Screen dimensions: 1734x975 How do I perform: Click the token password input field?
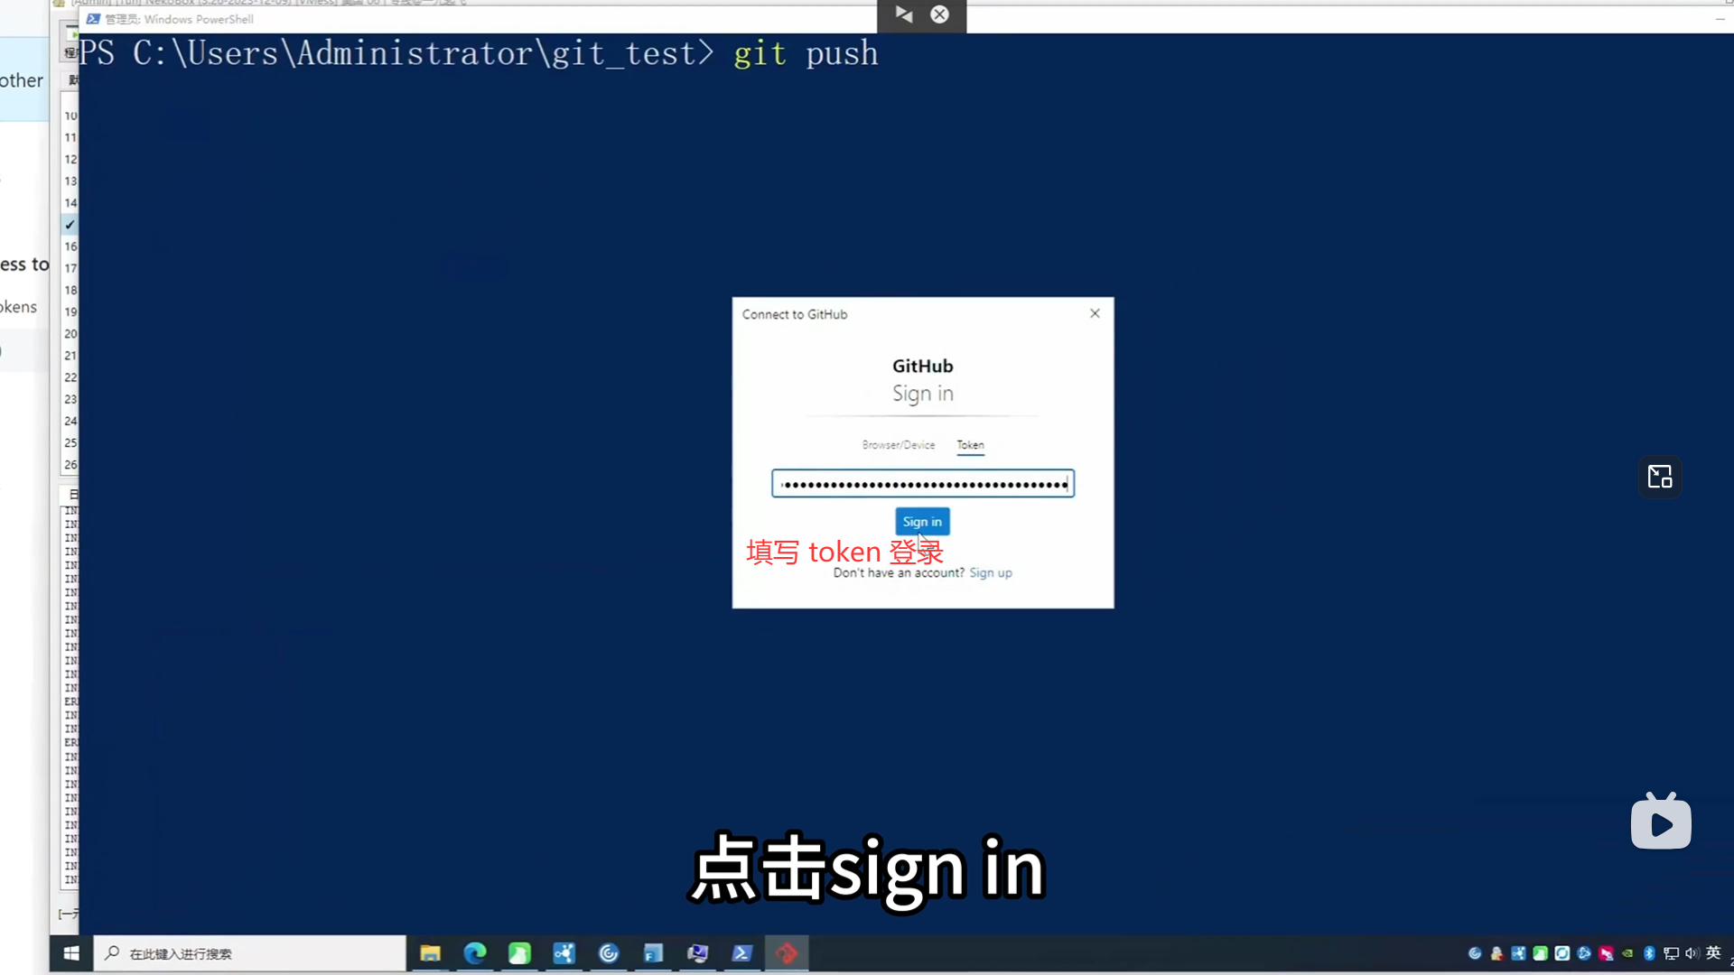point(922,484)
